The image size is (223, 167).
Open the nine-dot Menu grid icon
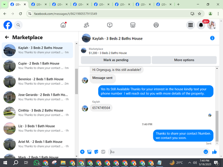point(190,25)
